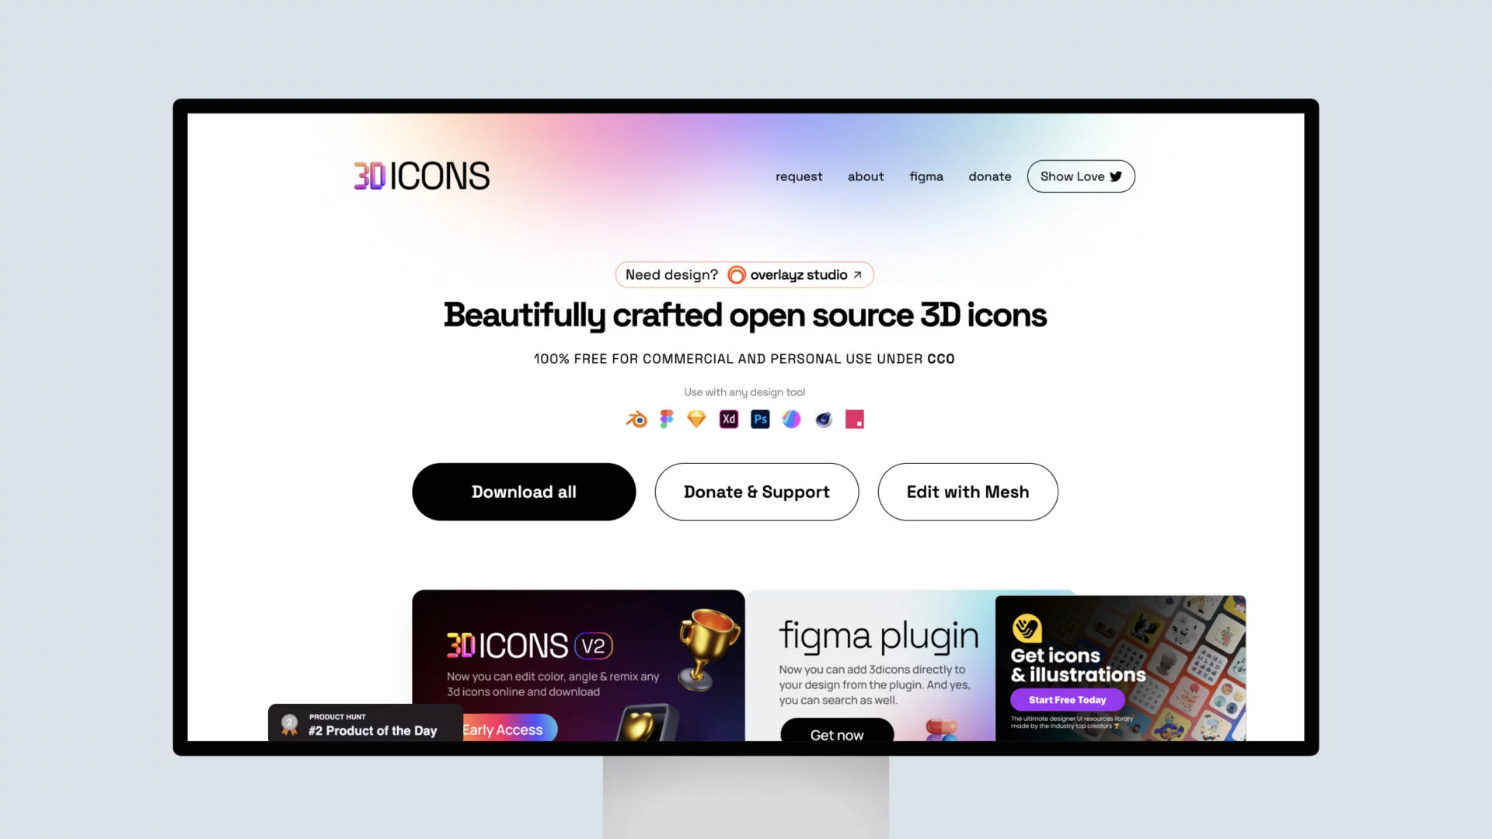This screenshot has height=839, width=1492.
Task: Click the Figma icon in tool list
Action: click(x=665, y=419)
